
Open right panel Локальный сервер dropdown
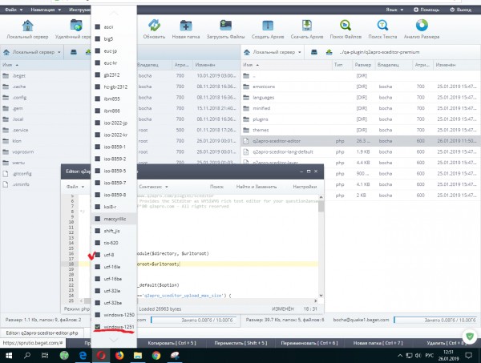coord(273,52)
